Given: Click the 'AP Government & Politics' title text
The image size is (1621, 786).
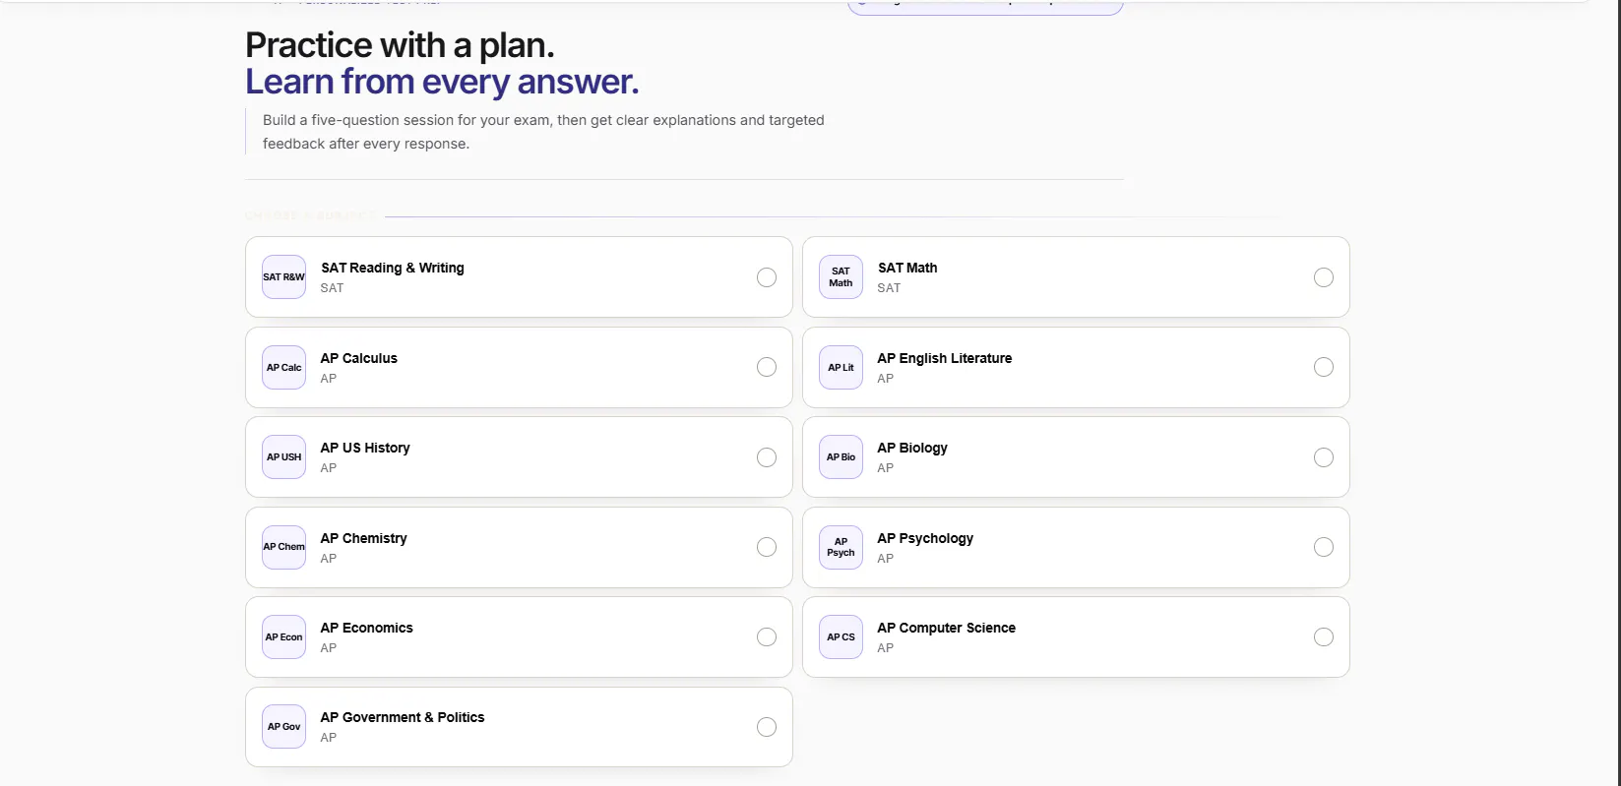Looking at the screenshot, I should tap(403, 717).
